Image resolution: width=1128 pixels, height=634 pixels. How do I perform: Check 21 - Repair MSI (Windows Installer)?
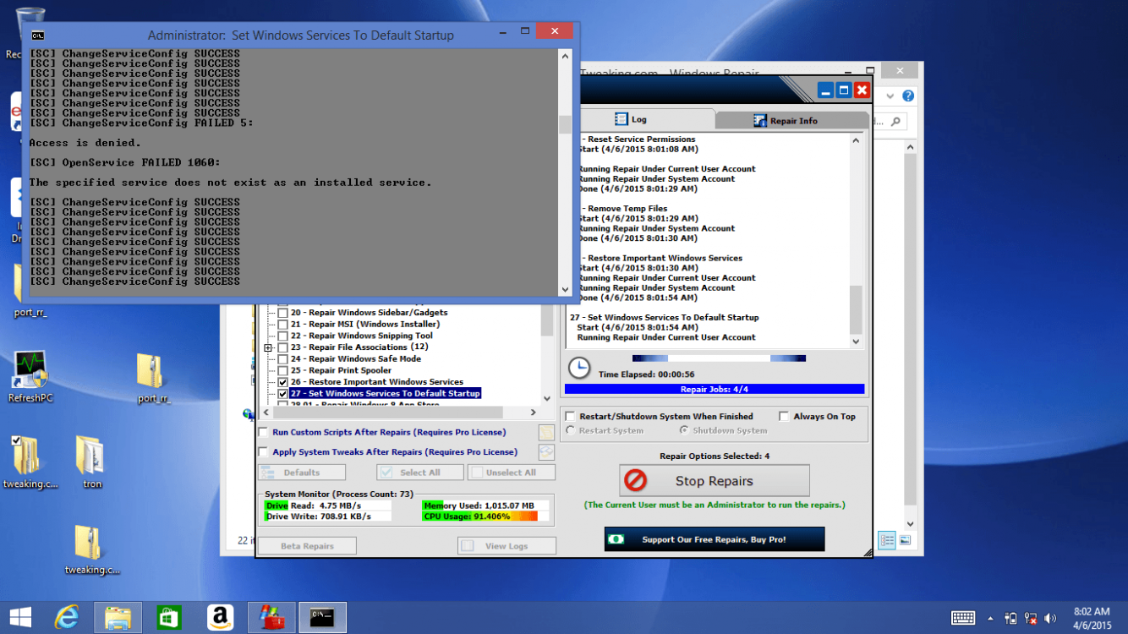(282, 325)
